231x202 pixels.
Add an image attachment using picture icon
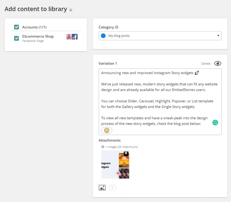tap(102, 188)
